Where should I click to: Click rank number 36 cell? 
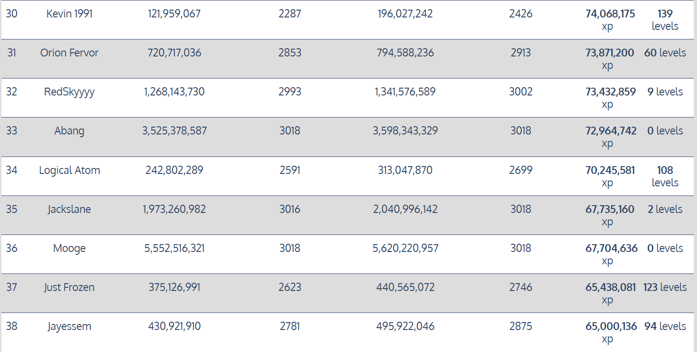pos(11,248)
